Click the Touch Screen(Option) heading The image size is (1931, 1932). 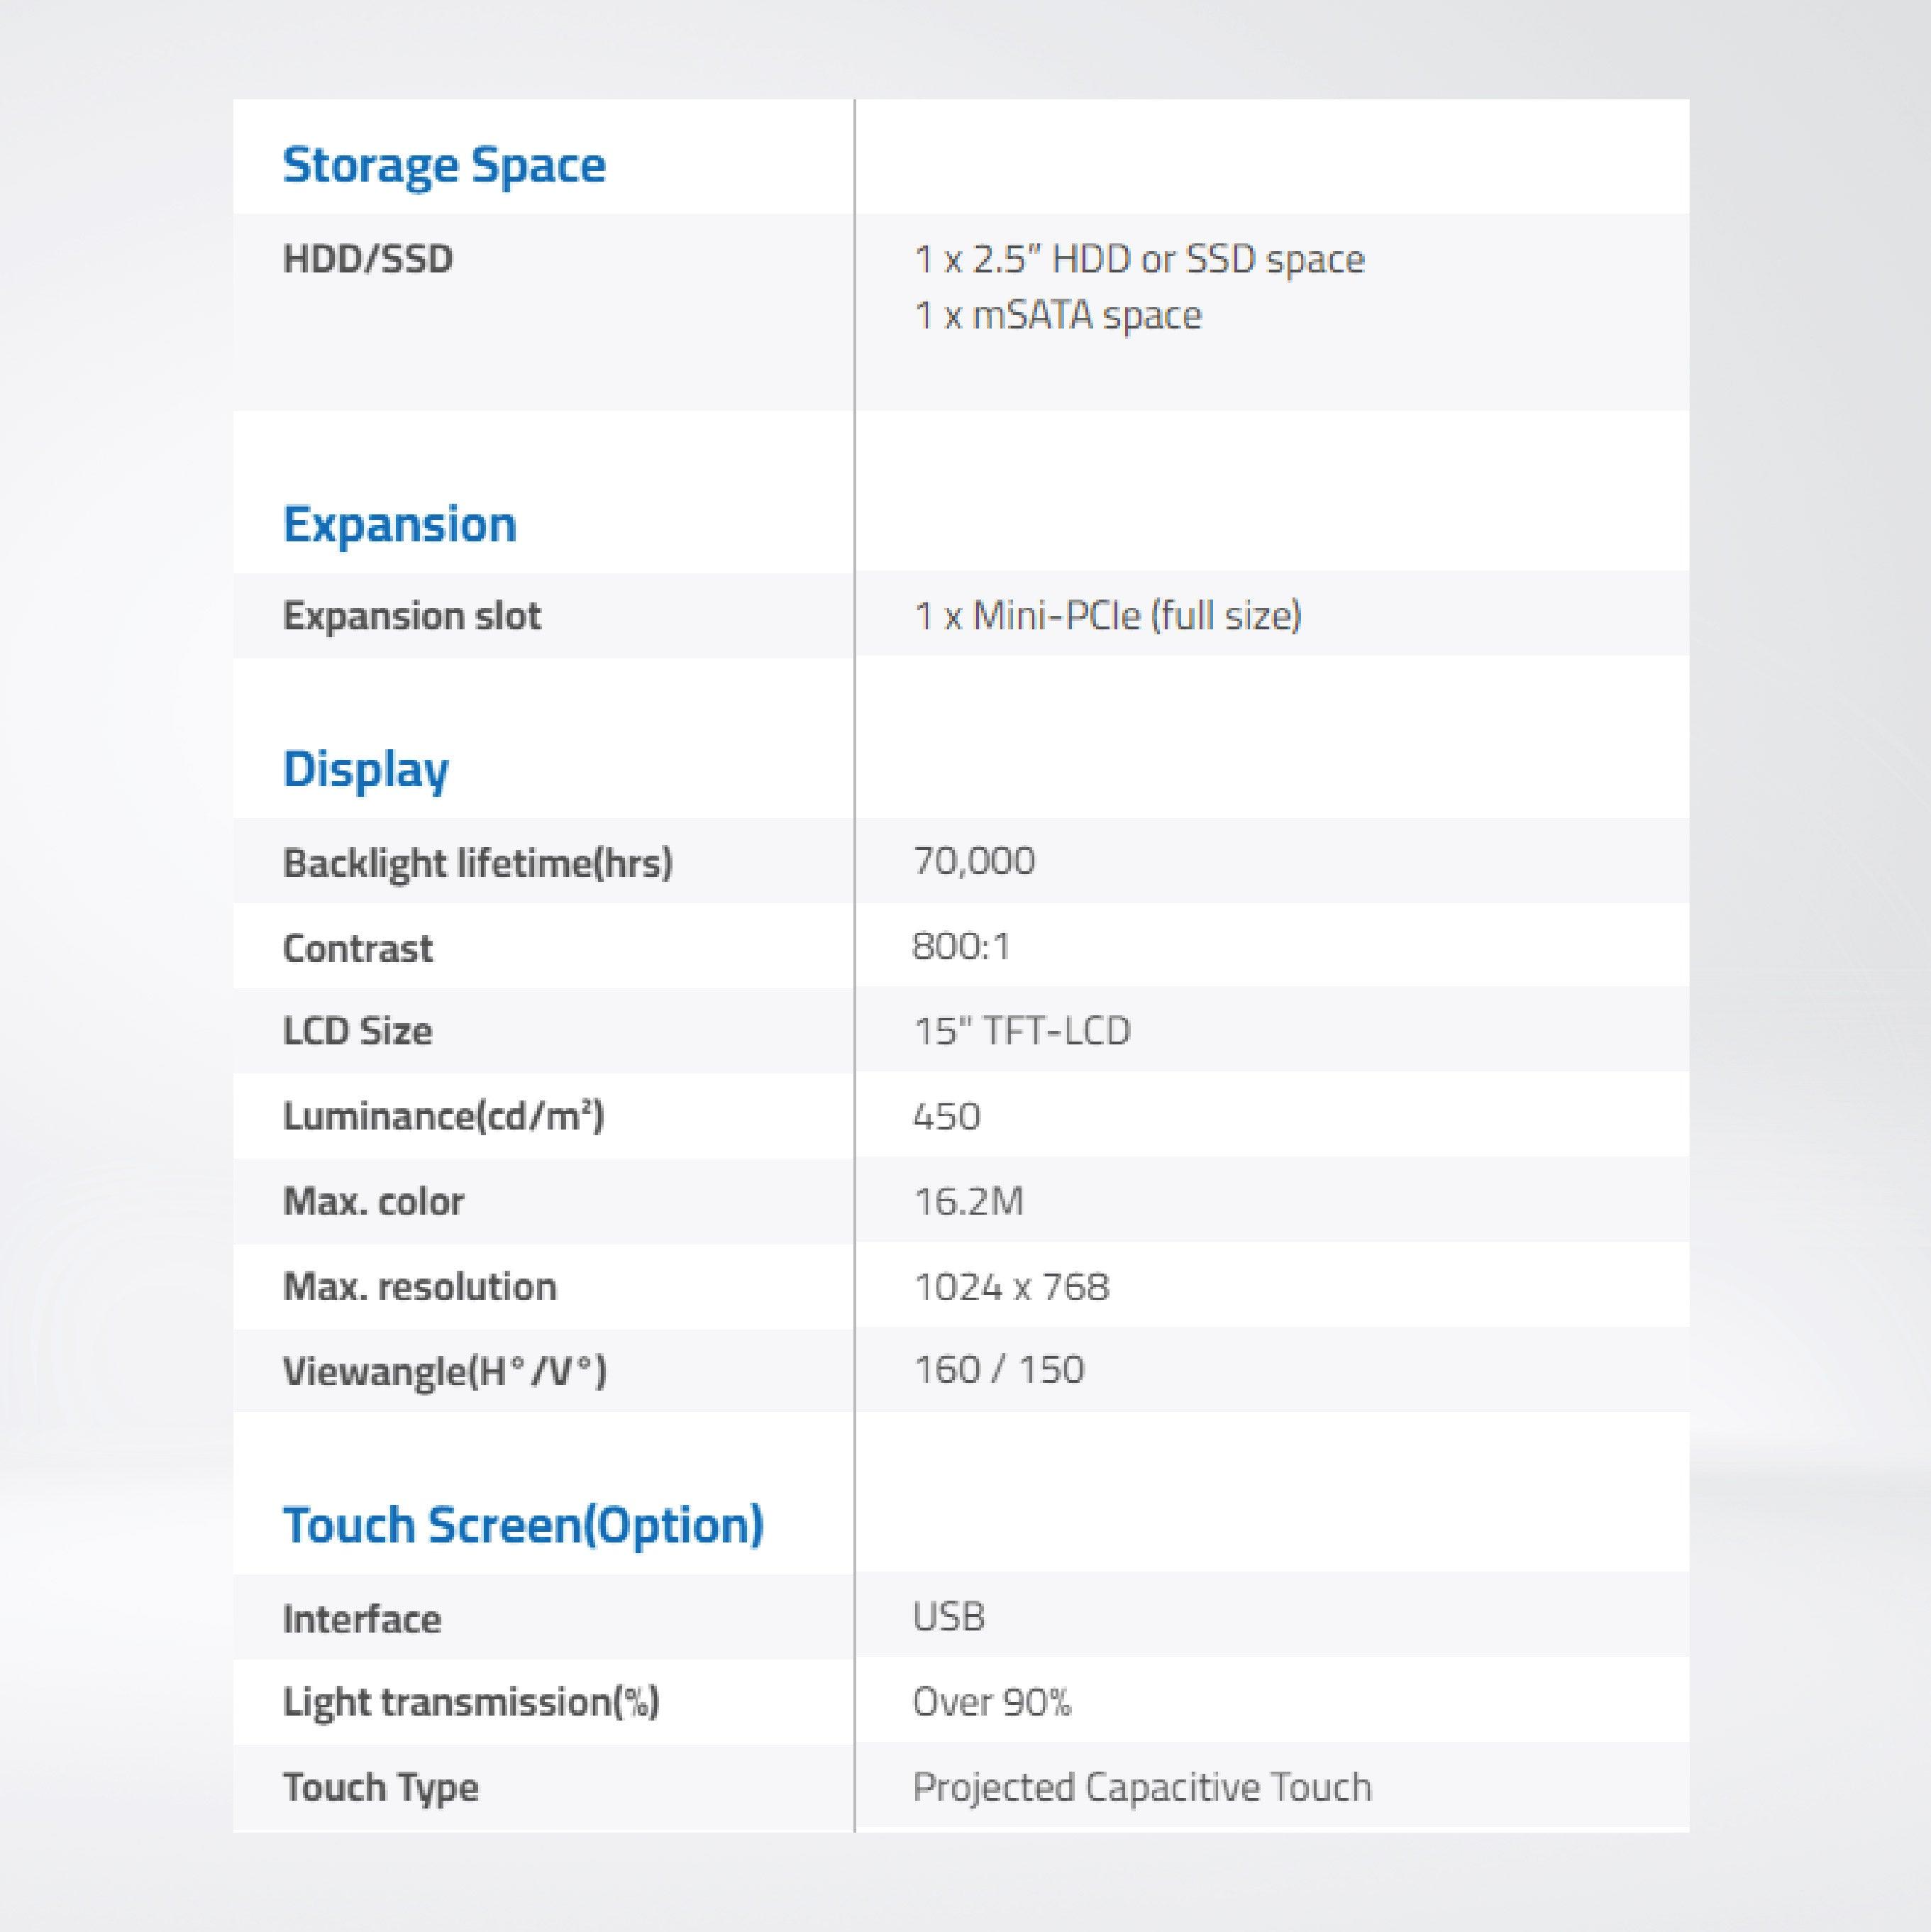click(524, 1526)
